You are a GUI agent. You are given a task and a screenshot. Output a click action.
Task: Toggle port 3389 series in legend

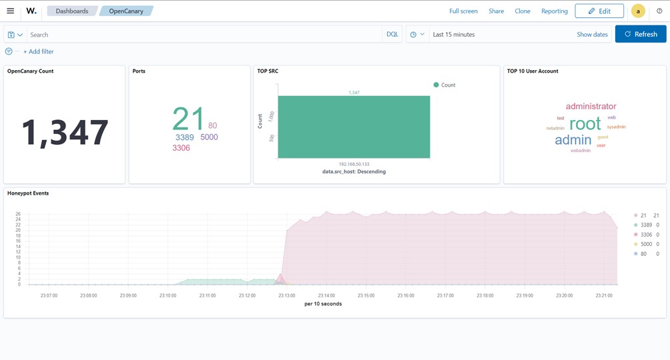(x=646, y=225)
